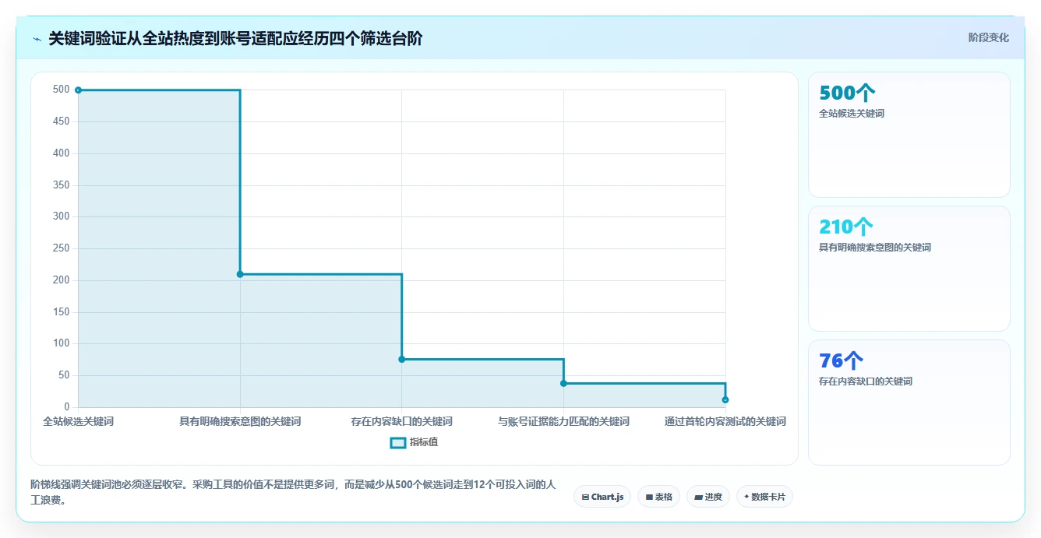The image size is (1041, 538).
Task: Select the Chart.js tag
Action: tap(602, 497)
